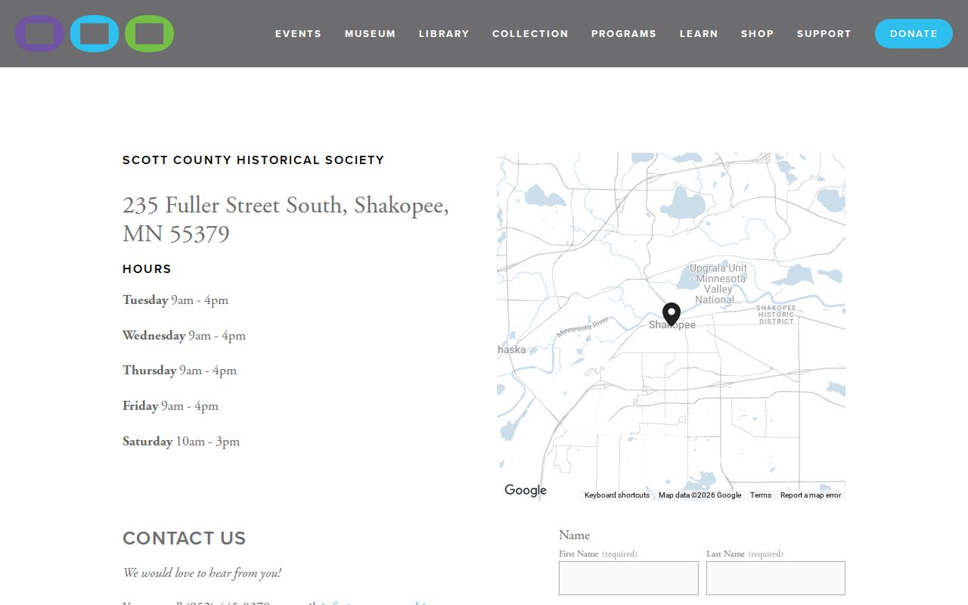This screenshot has height=605, width=968.
Task: Open the map's Keyboard shortcuts
Action: pos(617,495)
